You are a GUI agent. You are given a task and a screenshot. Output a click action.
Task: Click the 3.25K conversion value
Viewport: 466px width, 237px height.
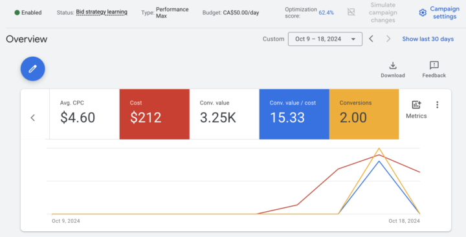(218, 118)
